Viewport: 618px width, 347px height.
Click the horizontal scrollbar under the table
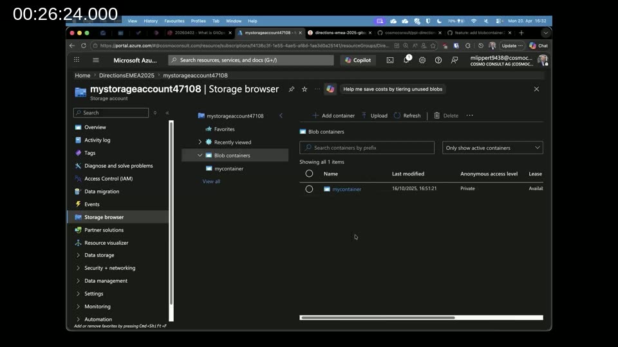[378, 317]
